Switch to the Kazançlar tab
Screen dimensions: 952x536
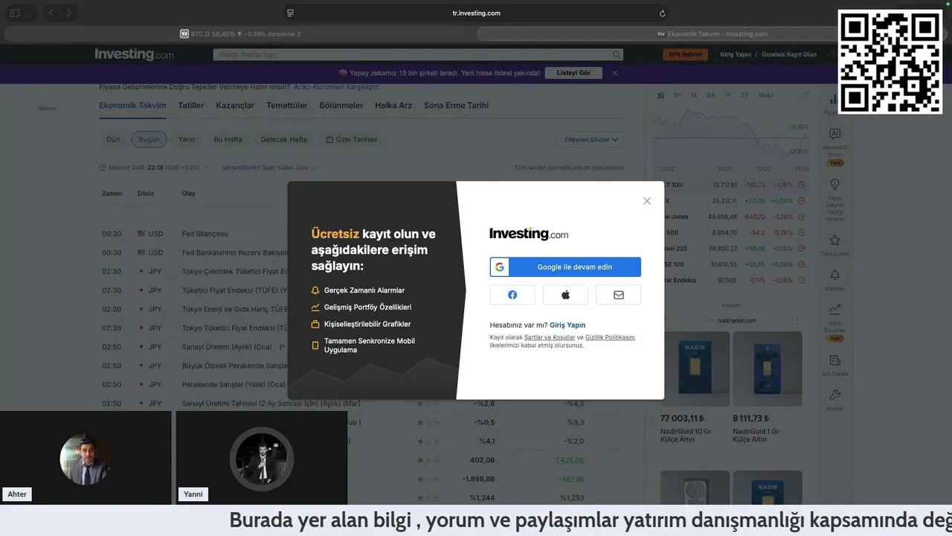point(235,106)
